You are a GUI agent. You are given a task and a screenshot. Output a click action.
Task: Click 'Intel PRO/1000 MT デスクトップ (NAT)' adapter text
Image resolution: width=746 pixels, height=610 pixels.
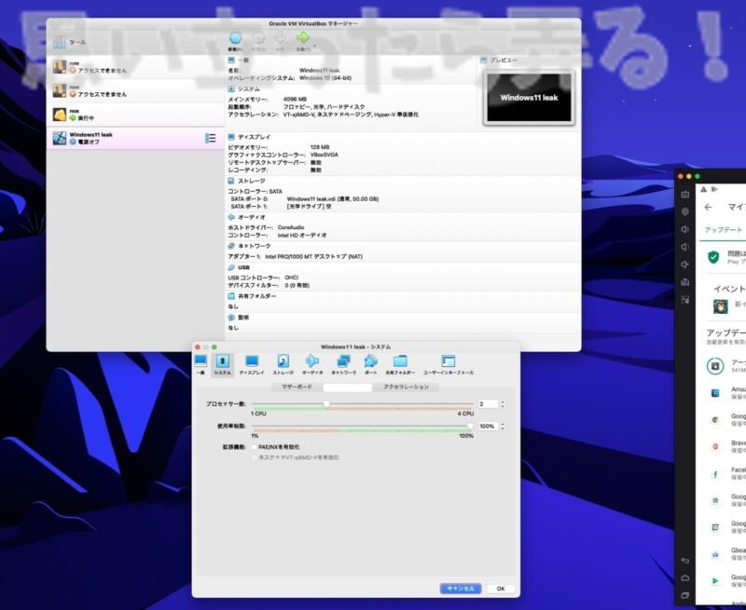(313, 256)
